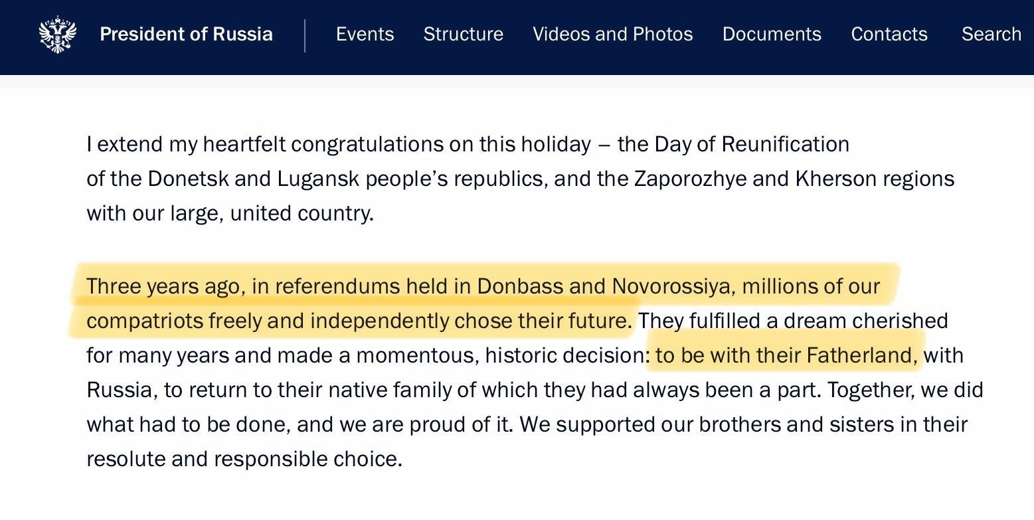The height and width of the screenshot is (520, 1034).
Task: Click the Search link in header
Action: pos(991,35)
